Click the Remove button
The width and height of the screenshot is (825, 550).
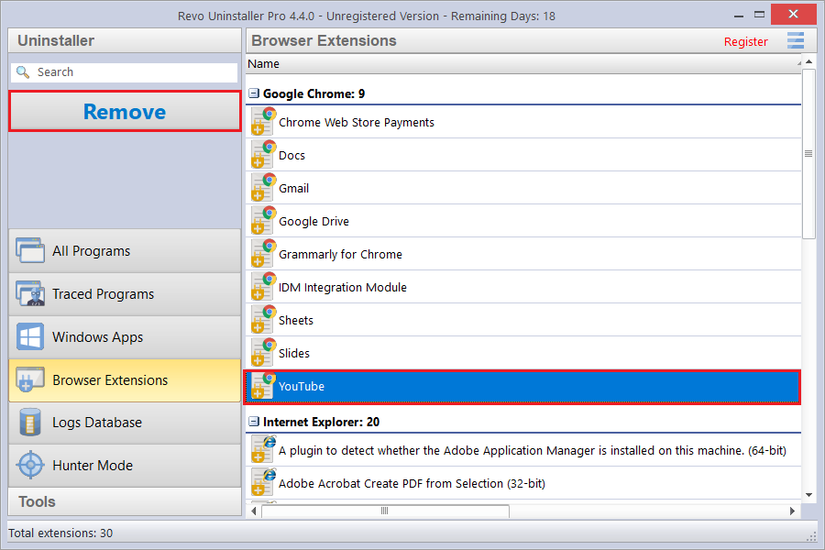pos(125,112)
